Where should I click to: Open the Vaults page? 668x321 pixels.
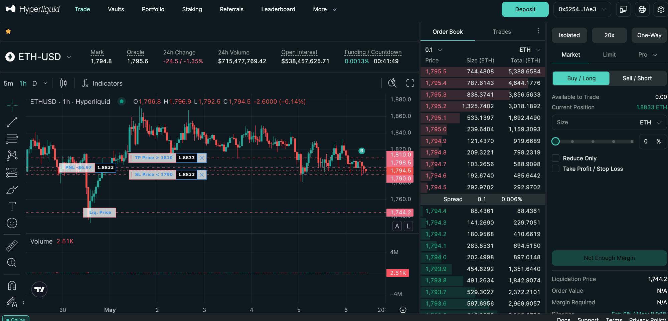pyautogui.click(x=116, y=9)
